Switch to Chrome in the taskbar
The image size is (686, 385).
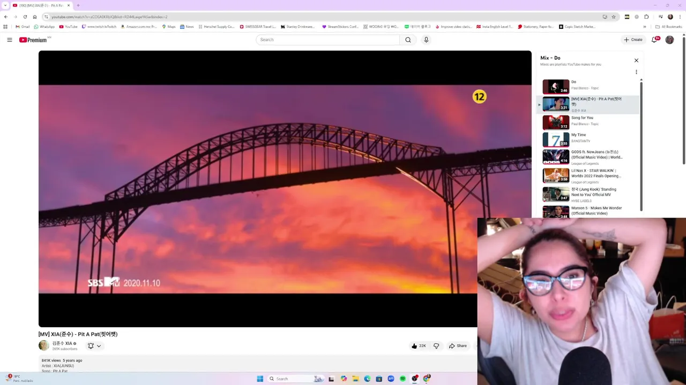coord(427,379)
